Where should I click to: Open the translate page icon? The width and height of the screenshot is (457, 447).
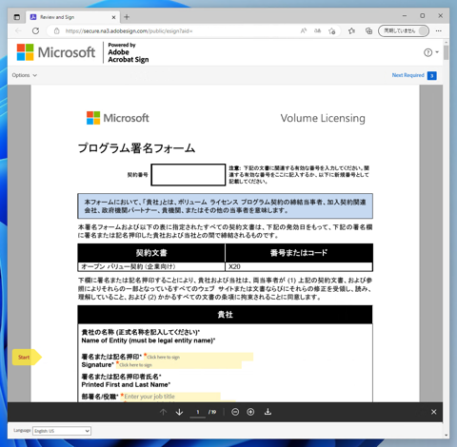(317, 30)
